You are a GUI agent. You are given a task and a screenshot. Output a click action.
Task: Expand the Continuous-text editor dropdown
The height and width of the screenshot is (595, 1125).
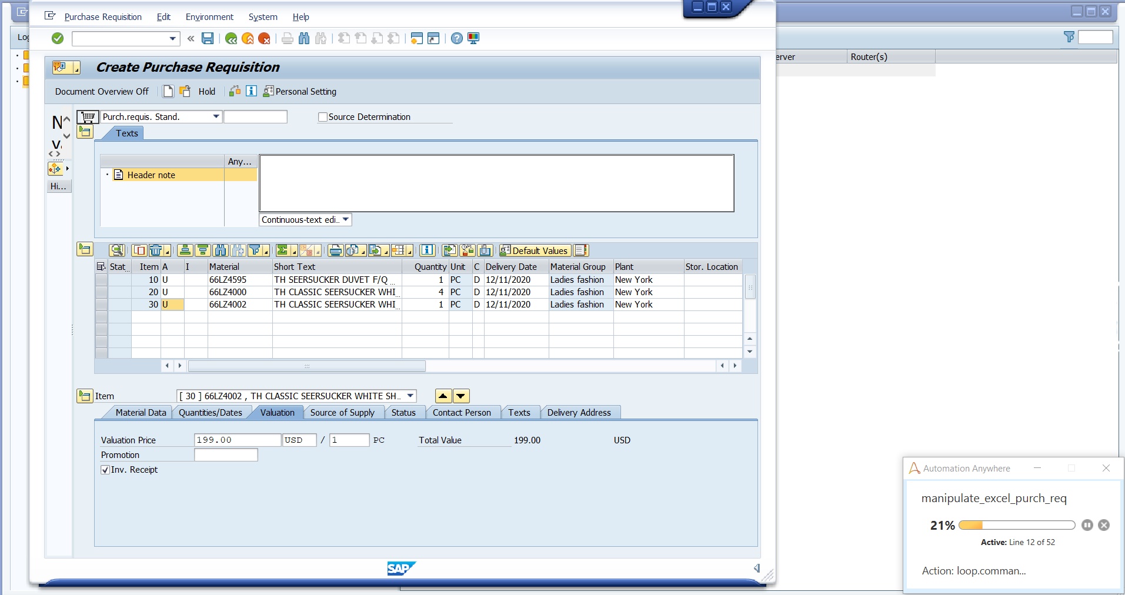[x=346, y=220]
